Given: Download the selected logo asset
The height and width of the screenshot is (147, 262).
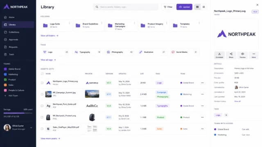Looking at the screenshot, I should [x=219, y=55].
